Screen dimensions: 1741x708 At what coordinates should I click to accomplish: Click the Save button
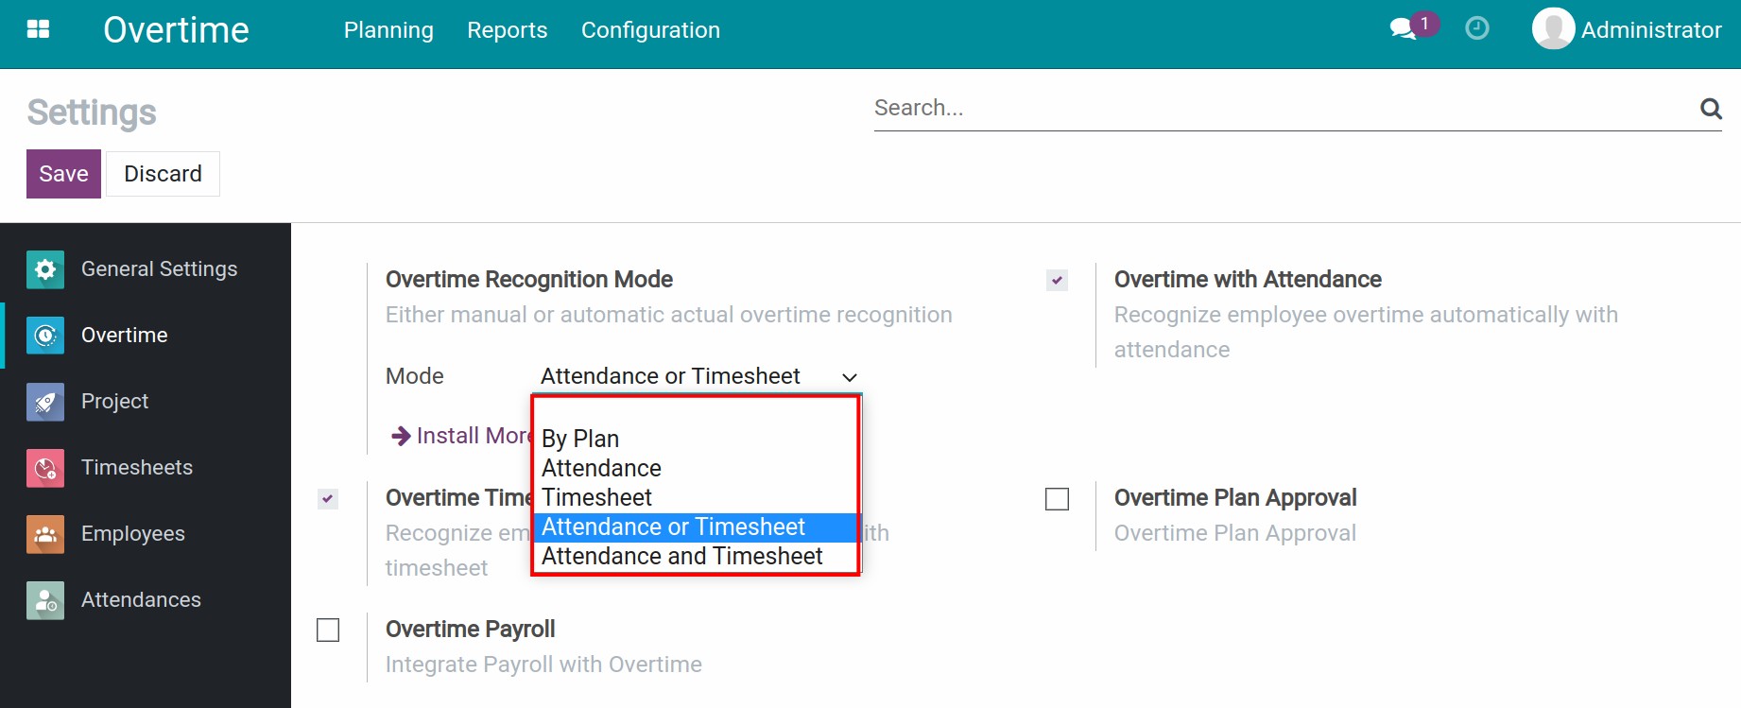[62, 173]
